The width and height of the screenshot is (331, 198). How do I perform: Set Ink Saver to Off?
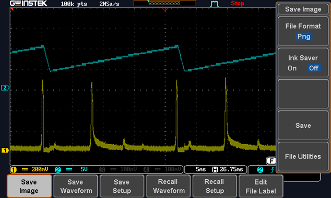[x=314, y=68]
